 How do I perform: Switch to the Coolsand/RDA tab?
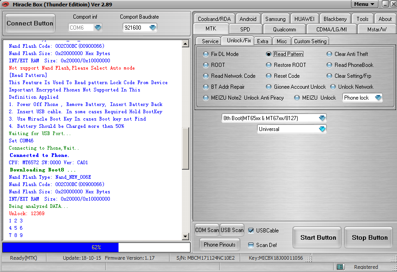click(214, 19)
